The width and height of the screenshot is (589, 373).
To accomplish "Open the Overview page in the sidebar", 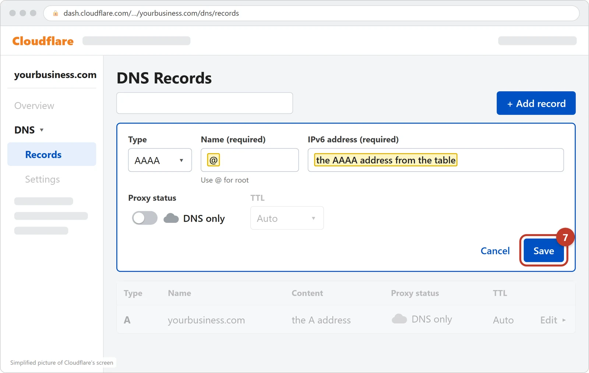I will tap(34, 106).
